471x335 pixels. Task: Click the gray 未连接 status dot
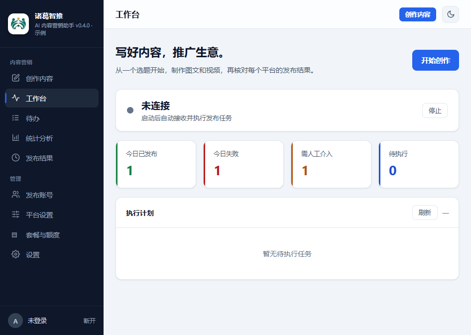(x=130, y=110)
